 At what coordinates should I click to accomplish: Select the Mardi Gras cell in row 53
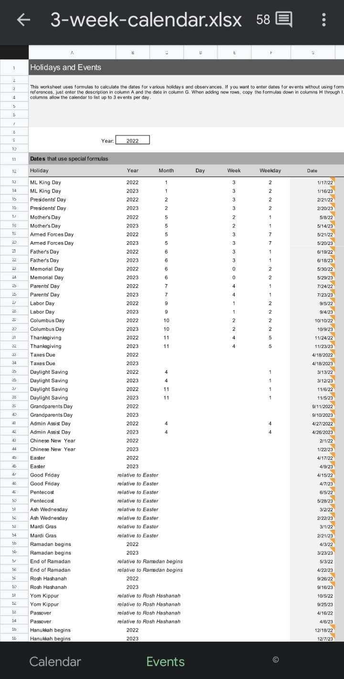[72, 527]
